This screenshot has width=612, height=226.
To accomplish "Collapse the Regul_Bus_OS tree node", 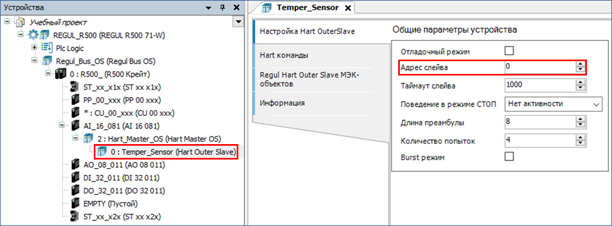I will tap(35, 61).
